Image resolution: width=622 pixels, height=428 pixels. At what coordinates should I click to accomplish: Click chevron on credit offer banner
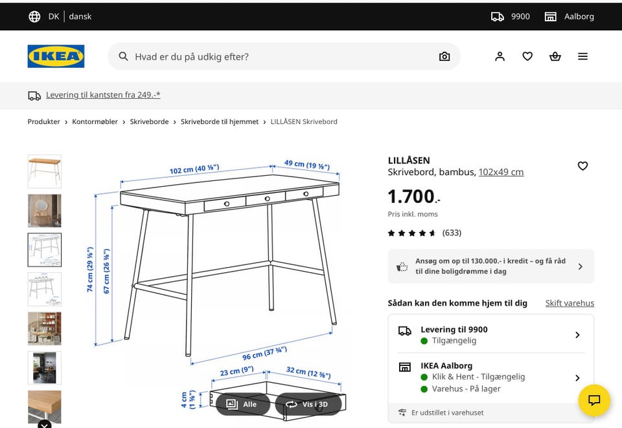(581, 266)
